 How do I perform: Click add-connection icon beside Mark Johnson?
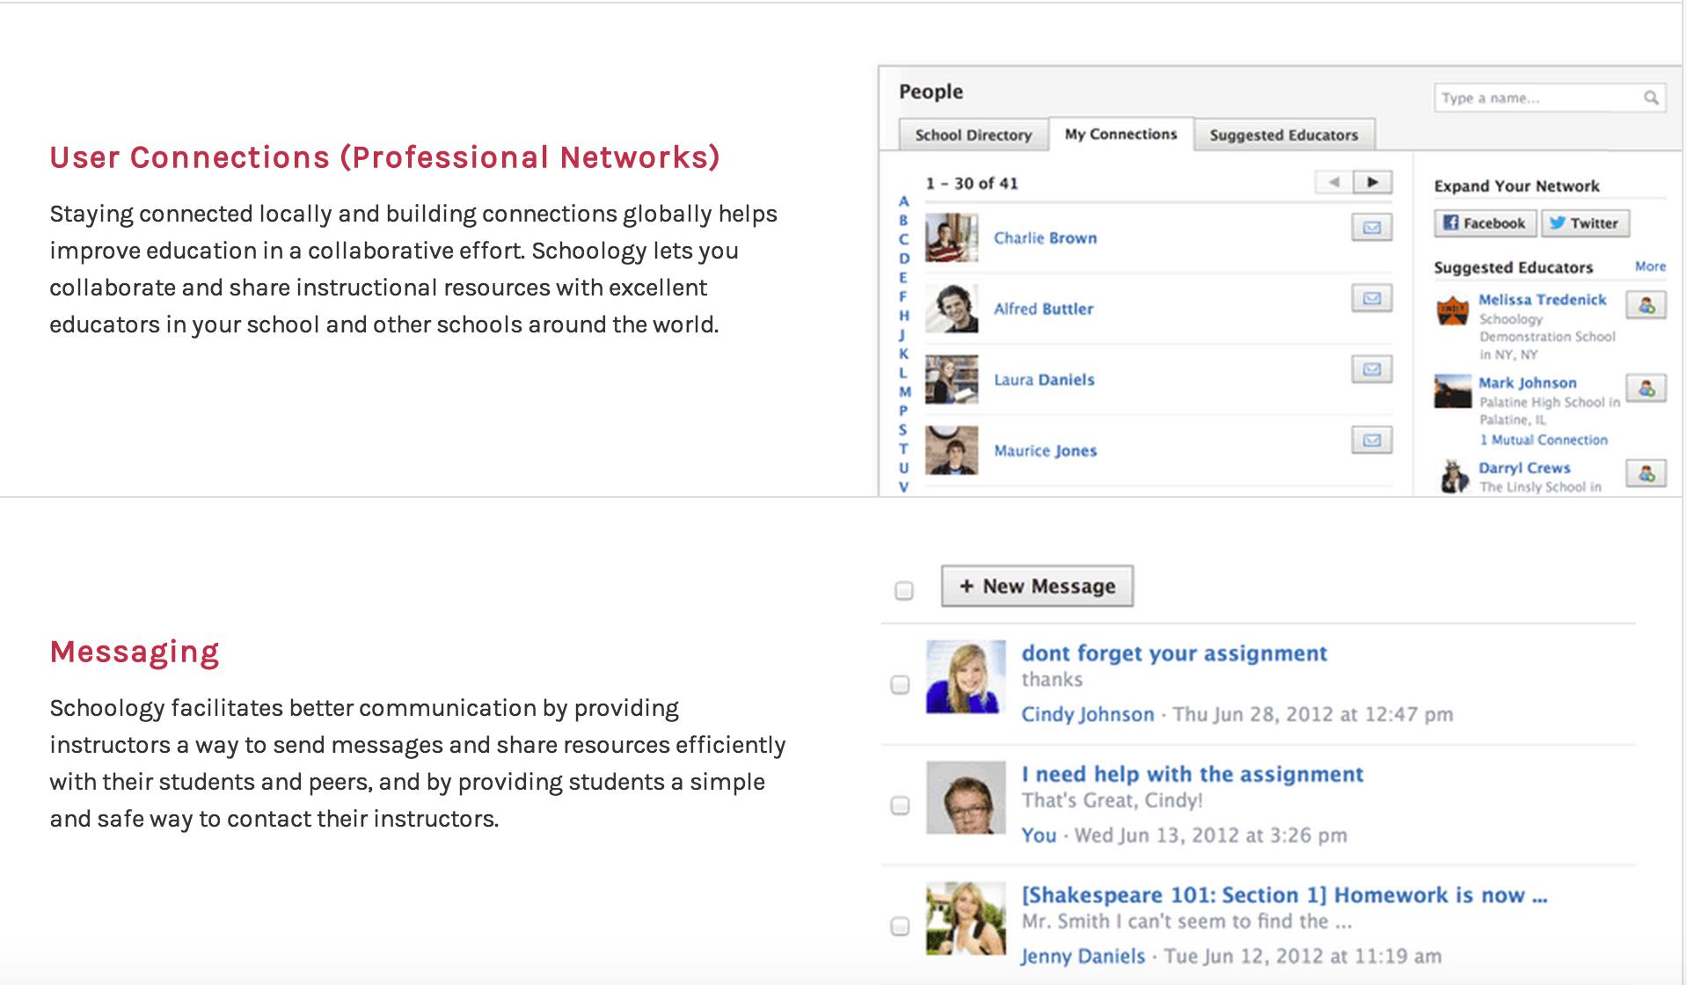pyautogui.click(x=1647, y=388)
